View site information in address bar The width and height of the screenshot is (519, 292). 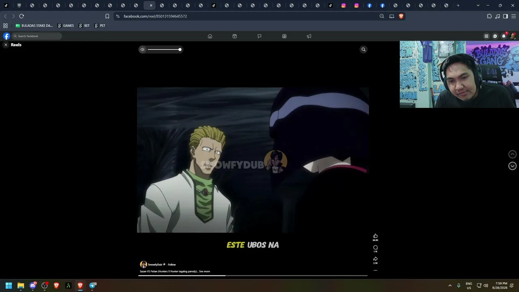click(118, 16)
